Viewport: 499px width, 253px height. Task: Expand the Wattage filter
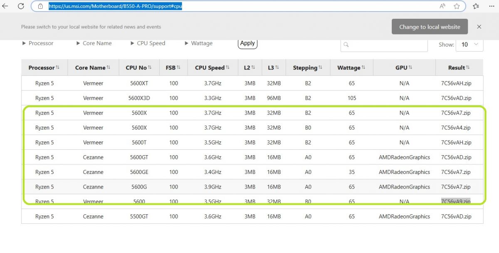pyautogui.click(x=199, y=43)
